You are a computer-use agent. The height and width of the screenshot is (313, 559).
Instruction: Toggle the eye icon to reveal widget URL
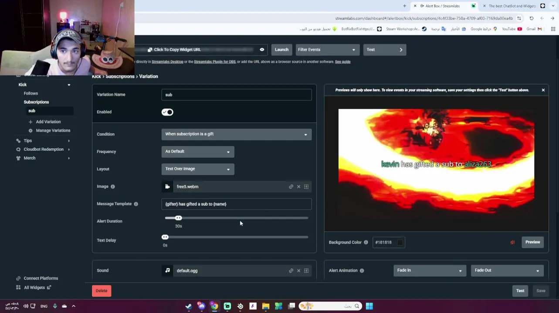click(x=262, y=50)
